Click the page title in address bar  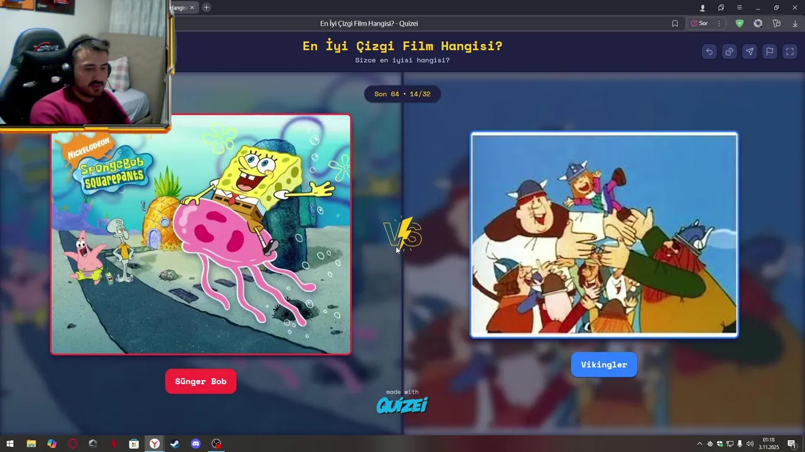coord(369,23)
